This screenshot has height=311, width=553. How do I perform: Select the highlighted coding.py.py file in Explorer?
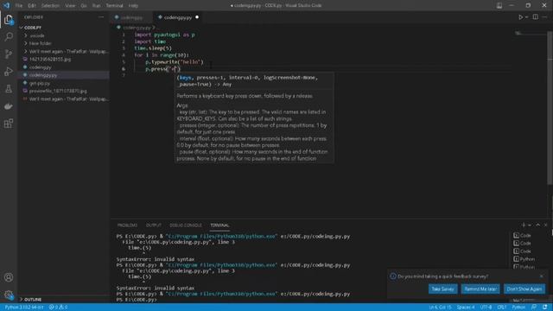63,75
